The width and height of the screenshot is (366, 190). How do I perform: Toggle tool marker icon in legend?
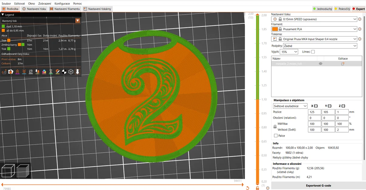78,72
